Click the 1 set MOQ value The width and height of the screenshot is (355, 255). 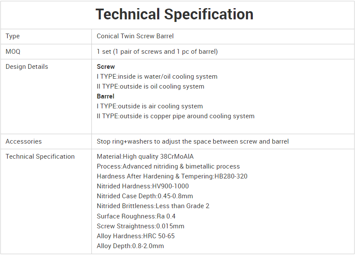[x=157, y=52]
